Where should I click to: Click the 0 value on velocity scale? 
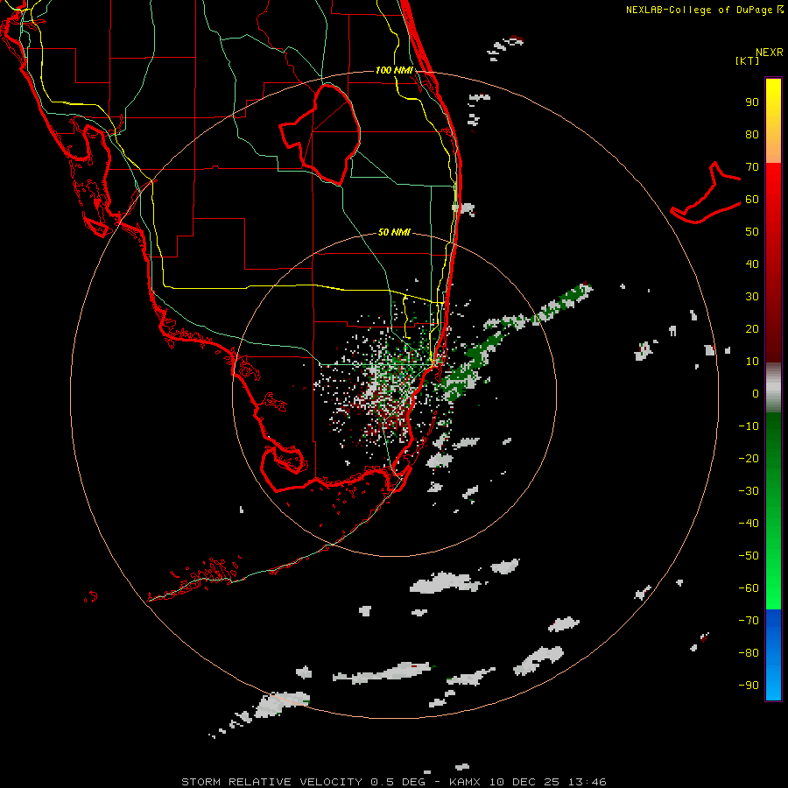point(756,393)
